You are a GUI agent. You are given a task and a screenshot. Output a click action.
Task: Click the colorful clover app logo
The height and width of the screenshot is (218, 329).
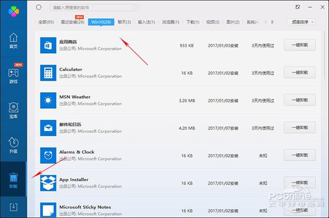click(x=14, y=12)
